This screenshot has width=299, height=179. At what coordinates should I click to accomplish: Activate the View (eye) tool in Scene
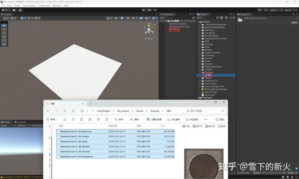pyautogui.click(x=4, y=25)
